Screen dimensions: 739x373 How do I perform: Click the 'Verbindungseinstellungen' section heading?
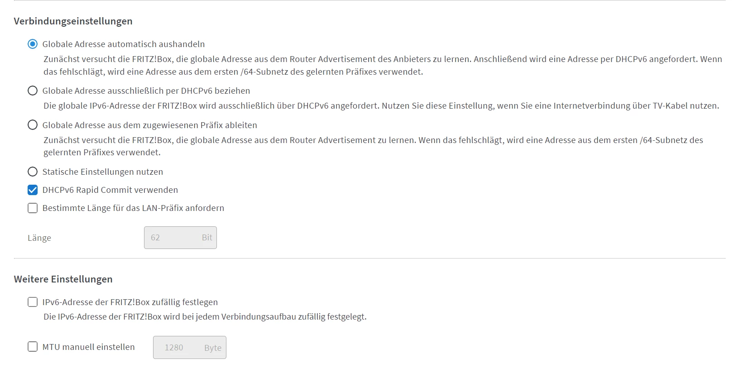73,21
